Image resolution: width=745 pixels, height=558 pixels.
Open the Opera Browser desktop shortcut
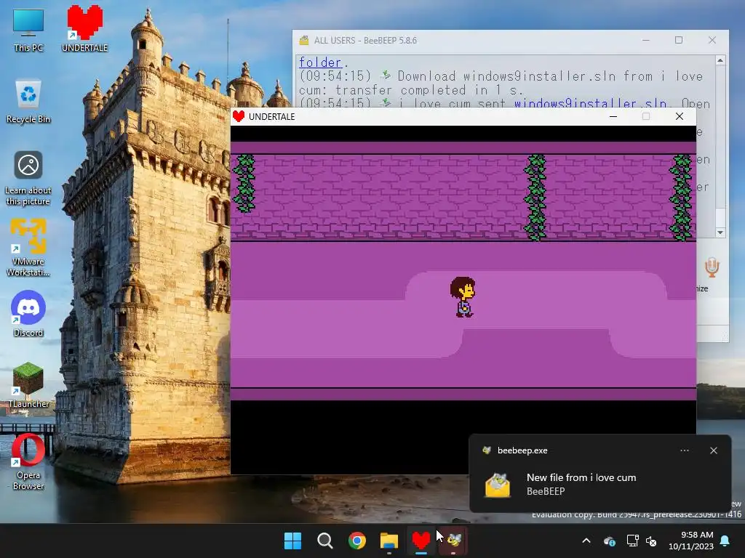(x=28, y=462)
